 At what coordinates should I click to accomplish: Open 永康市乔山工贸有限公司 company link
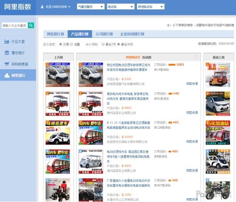tap(122, 199)
